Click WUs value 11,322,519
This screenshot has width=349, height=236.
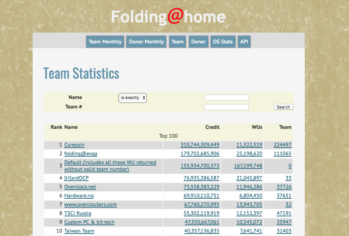(249, 145)
